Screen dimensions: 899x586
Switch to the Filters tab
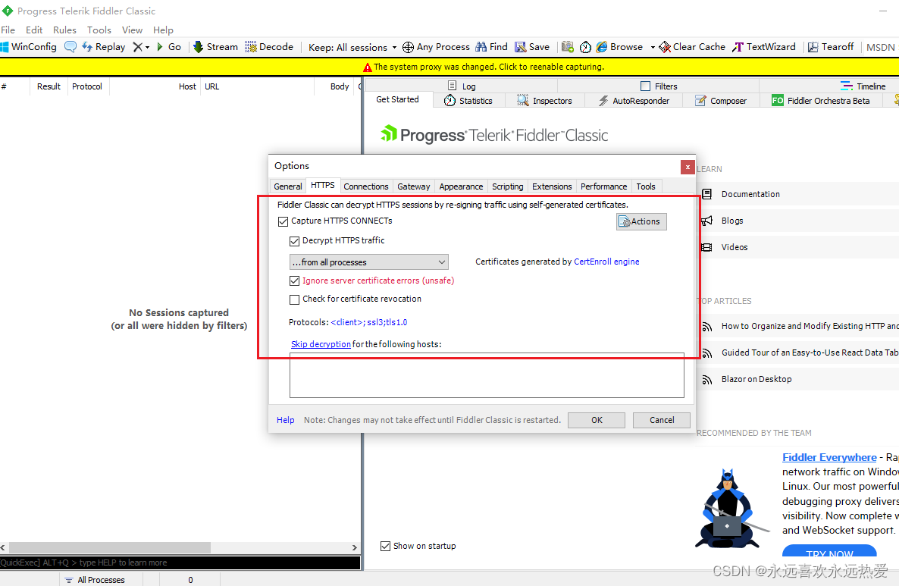[x=659, y=86]
